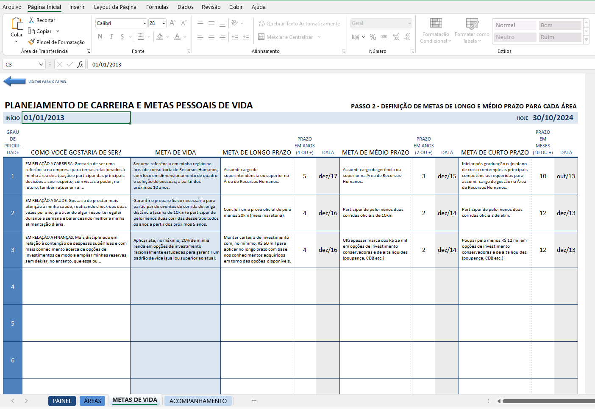The height and width of the screenshot is (409, 595).
Task: Switch to the ACOMPANHAMENTO sheet tab
Action: click(x=198, y=401)
